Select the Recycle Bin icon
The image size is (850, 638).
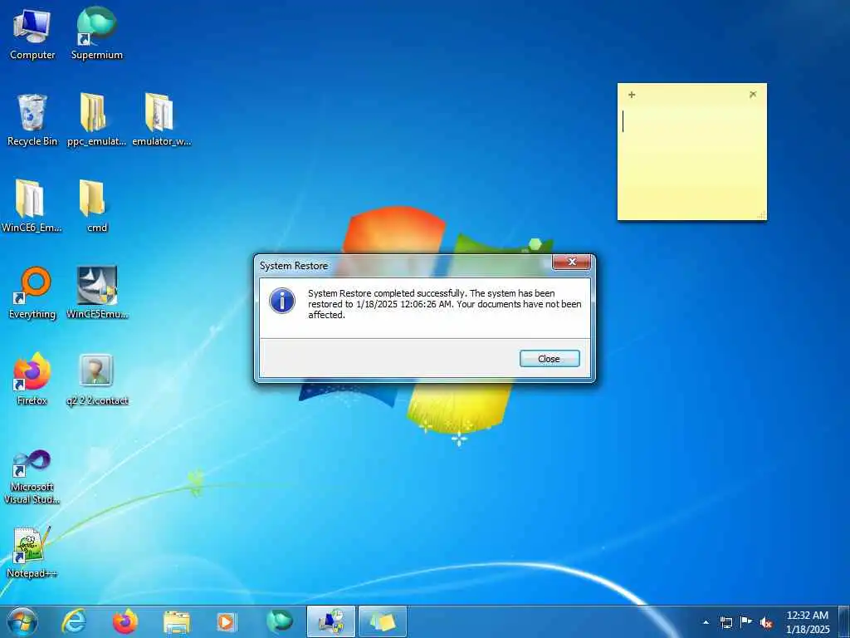click(x=32, y=120)
